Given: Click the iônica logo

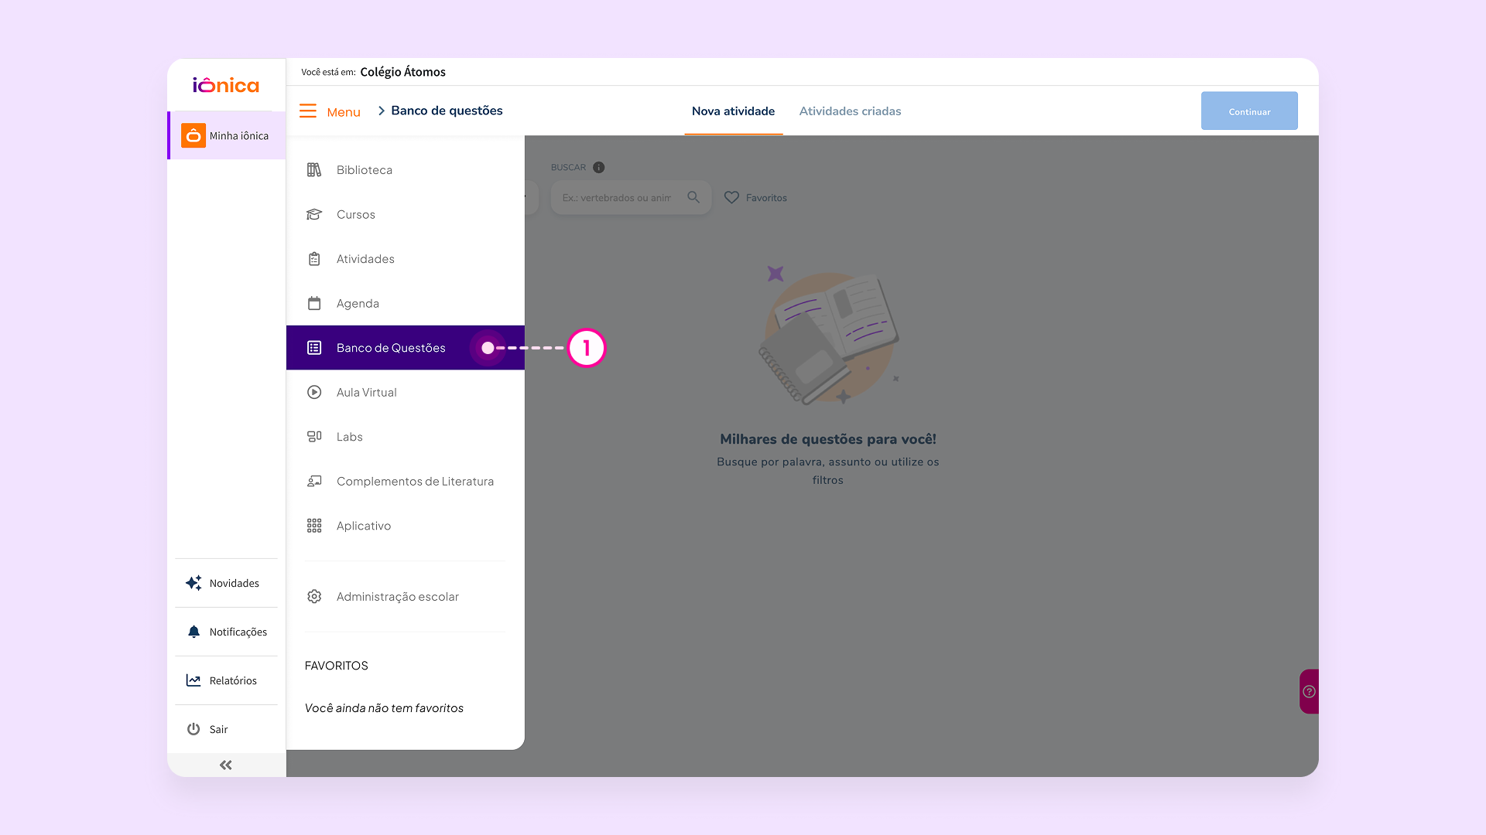Looking at the screenshot, I should click(225, 85).
